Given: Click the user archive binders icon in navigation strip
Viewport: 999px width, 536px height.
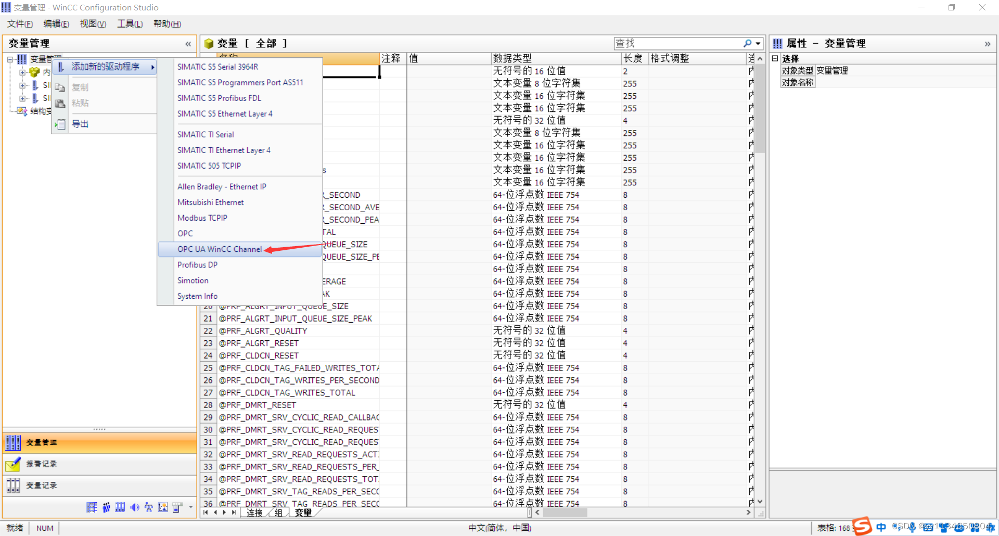Looking at the screenshot, I should (120, 507).
